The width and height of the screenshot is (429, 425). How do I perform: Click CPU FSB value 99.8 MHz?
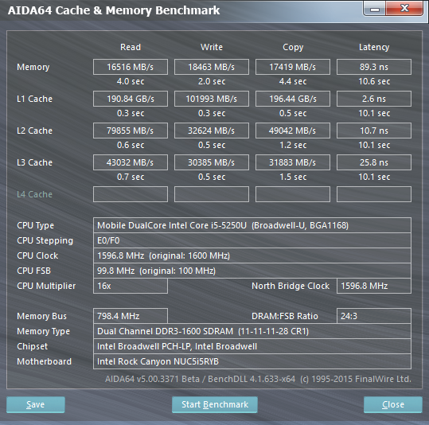[252, 271]
